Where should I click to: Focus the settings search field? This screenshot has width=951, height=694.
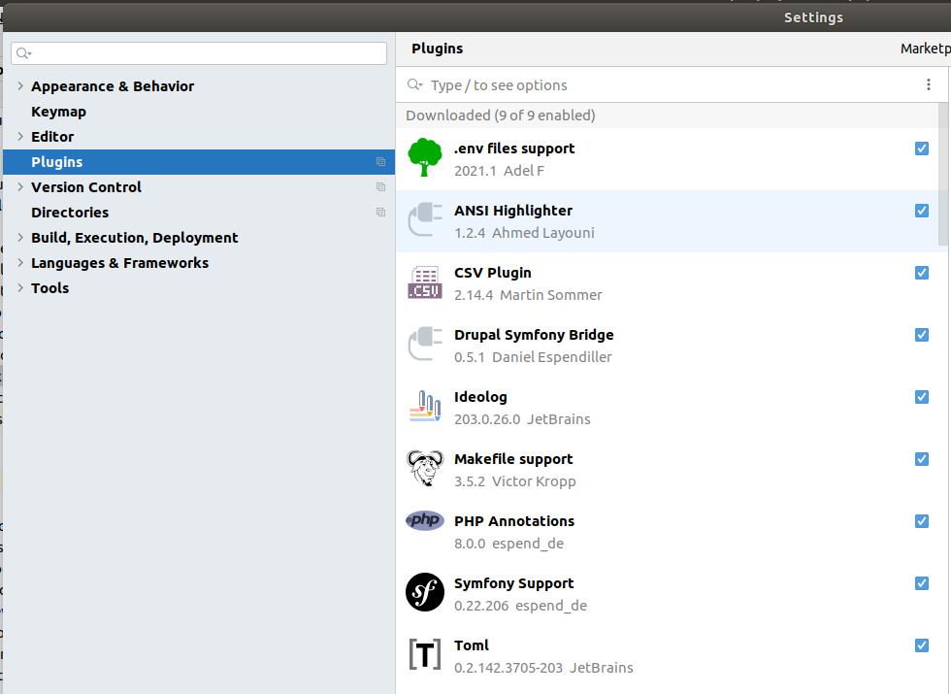pos(199,53)
